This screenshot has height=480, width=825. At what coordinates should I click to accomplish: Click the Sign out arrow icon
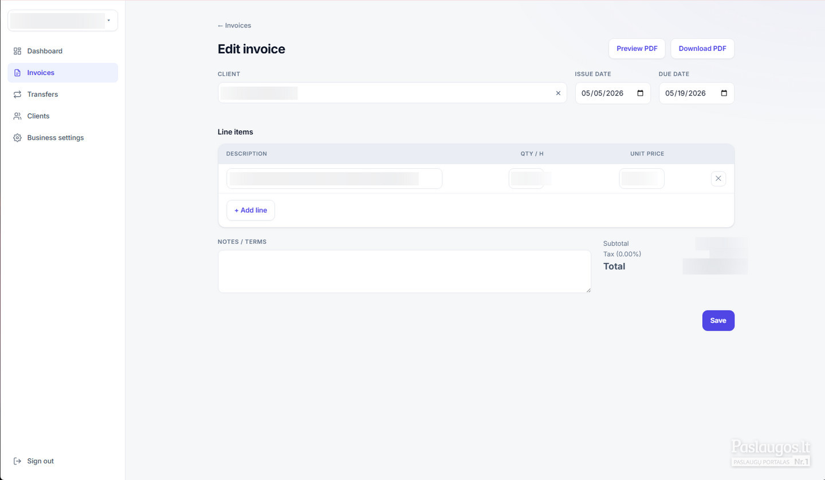pos(17,461)
